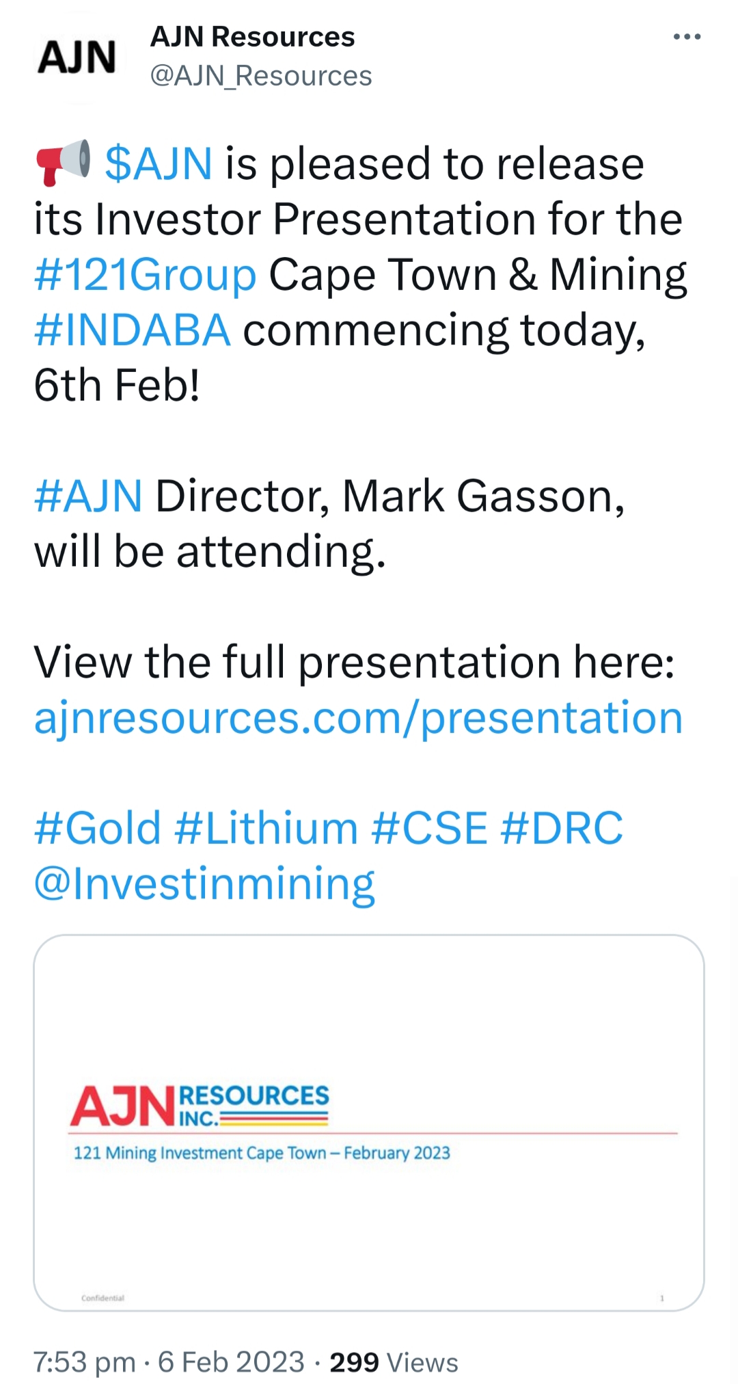738x1384 pixels.
Task: Select the #Lithium hashtag
Action: click(x=266, y=828)
